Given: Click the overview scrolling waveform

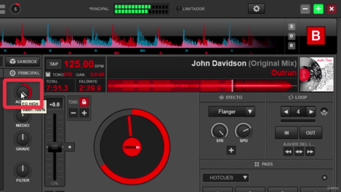Looking at the screenshot, I should coord(142,36).
